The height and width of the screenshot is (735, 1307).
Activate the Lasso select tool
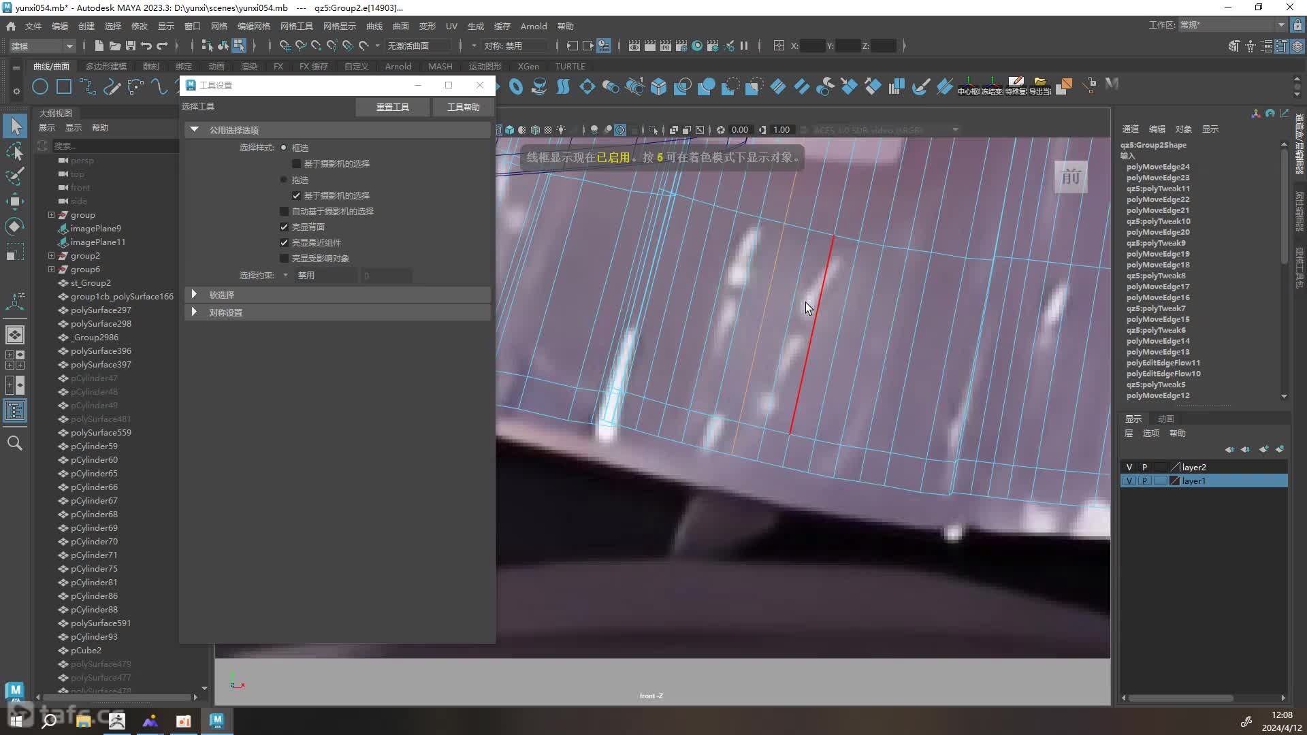click(x=15, y=150)
